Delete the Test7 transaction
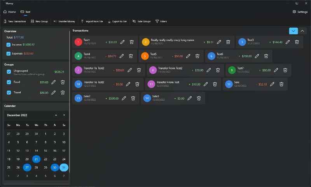Viewport: 311px width, 187px height. [x=285, y=70]
